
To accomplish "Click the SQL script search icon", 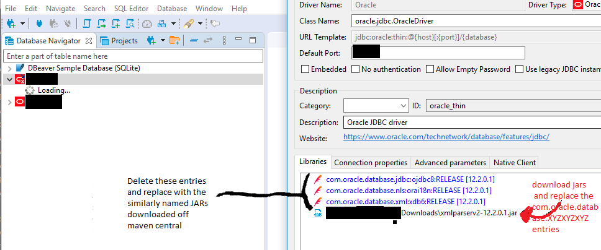I will (x=130, y=24).
